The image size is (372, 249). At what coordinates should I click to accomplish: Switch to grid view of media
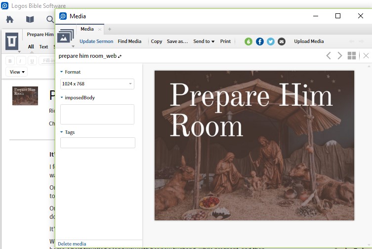352,56
